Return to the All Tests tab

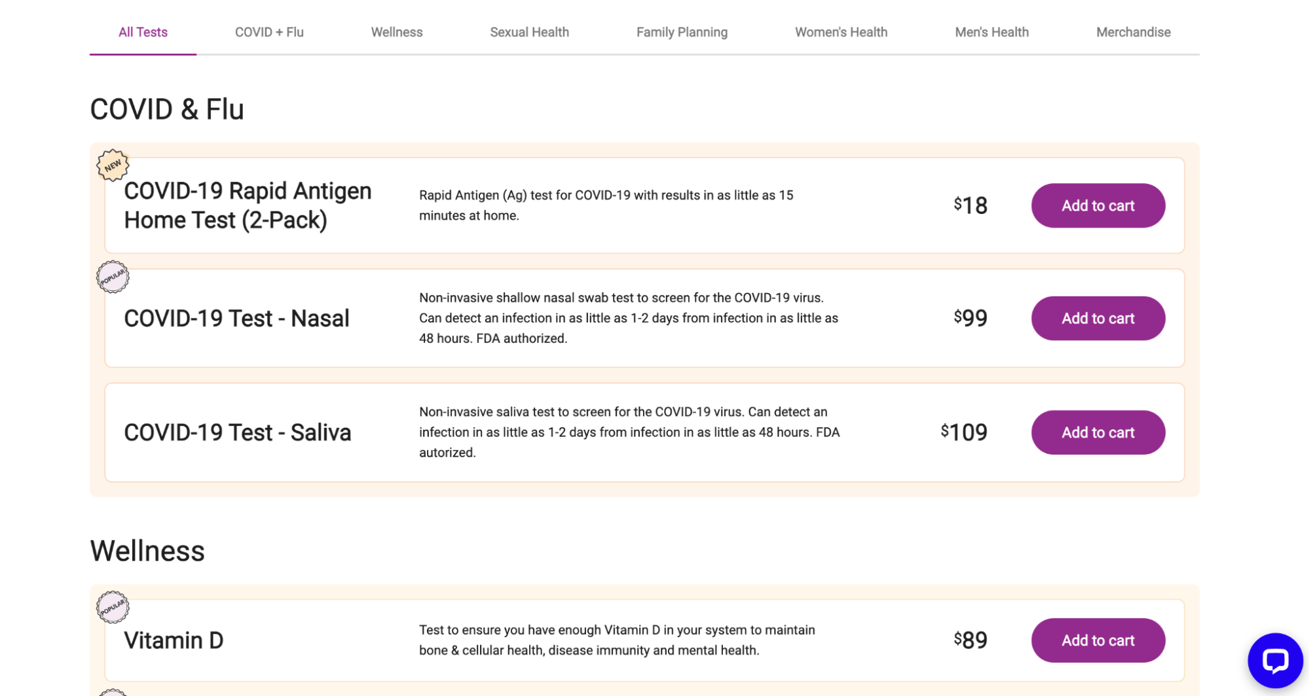click(142, 31)
